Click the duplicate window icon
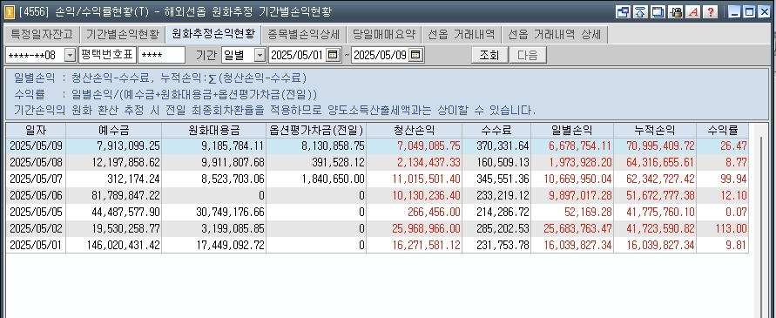Viewport: 776px width, 318px height. (x=658, y=12)
